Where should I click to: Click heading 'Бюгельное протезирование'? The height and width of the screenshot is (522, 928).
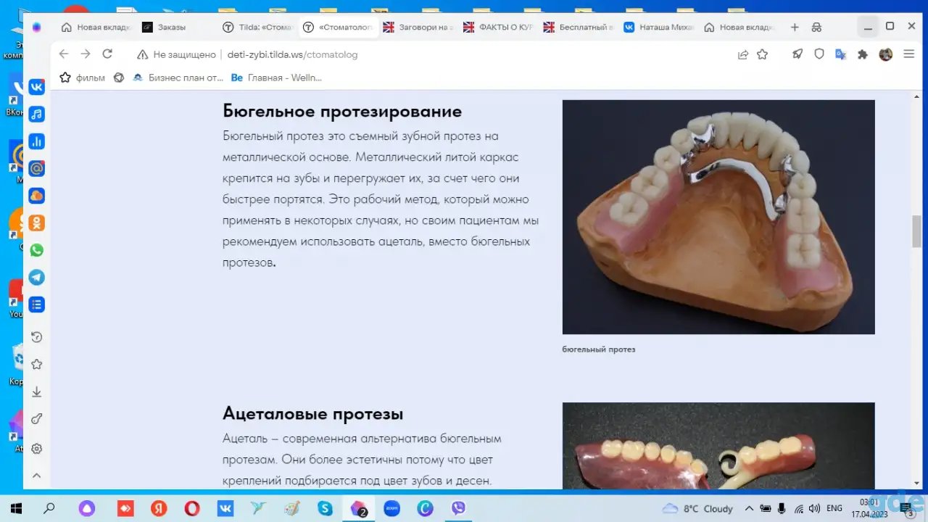pyautogui.click(x=342, y=111)
